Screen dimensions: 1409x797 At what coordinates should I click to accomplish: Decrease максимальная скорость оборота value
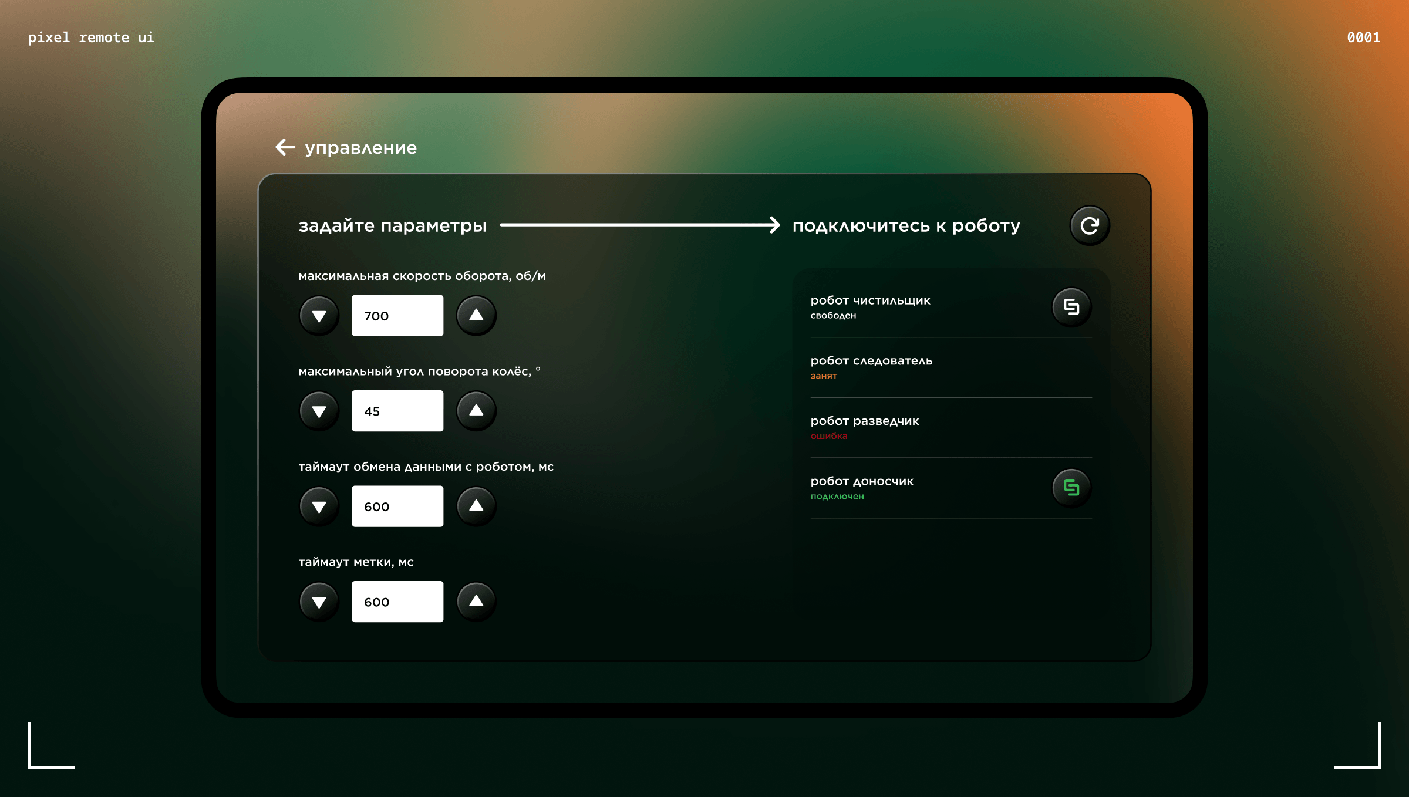pyautogui.click(x=319, y=316)
